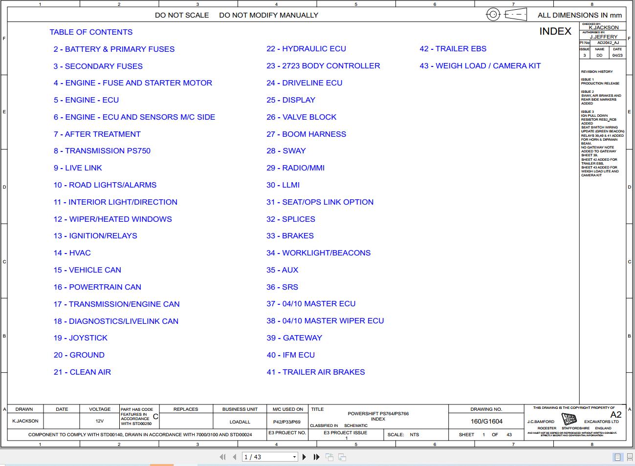
Task: Click the previous view icon
Action: pyautogui.click(x=329, y=457)
